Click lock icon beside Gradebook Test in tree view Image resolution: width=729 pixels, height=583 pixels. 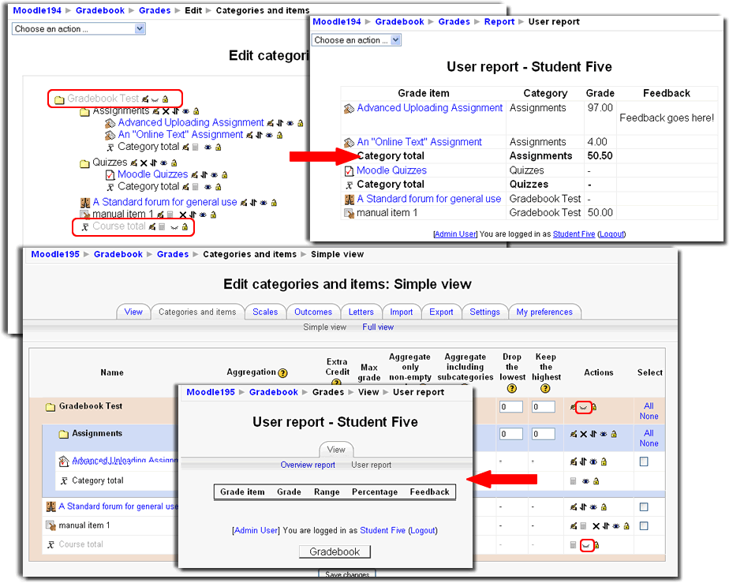tap(165, 99)
